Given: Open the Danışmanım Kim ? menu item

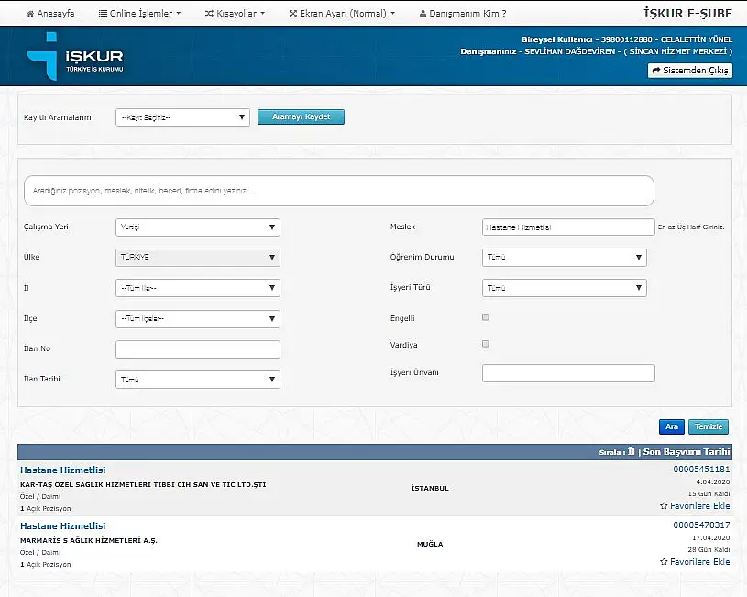Looking at the screenshot, I should tap(463, 14).
